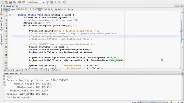The height and width of the screenshot is (103, 184).
Task: Click Re-run with different parameters icon
Action: tap(5, 79)
